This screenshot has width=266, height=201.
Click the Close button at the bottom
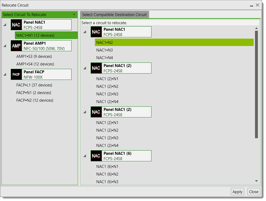pyautogui.click(x=254, y=192)
